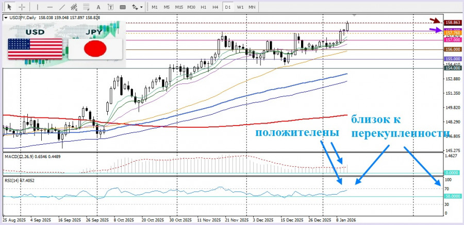464x225 pixels.
Task: Click the H1 timeframe button
Action: [204, 7]
